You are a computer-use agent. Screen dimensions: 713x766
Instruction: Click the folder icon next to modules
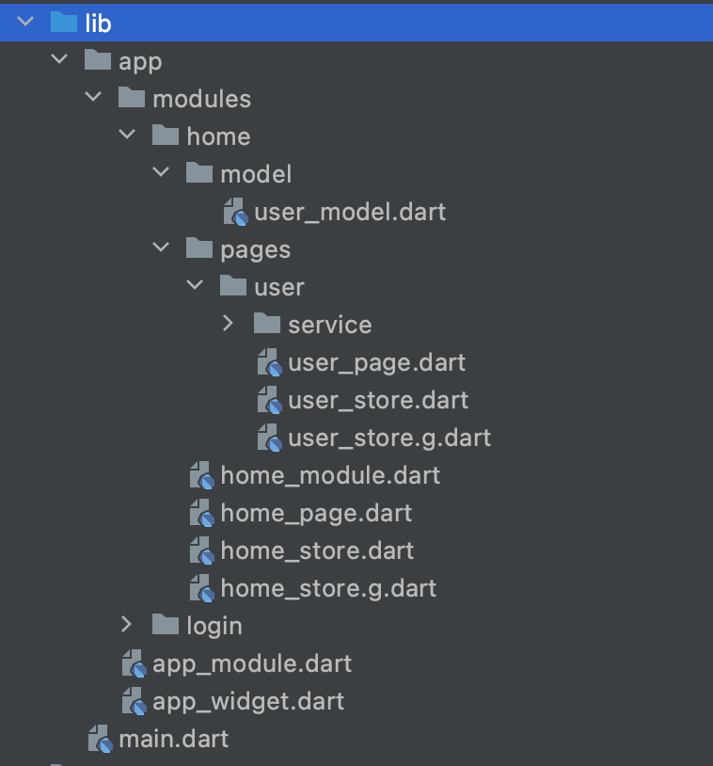(x=131, y=98)
